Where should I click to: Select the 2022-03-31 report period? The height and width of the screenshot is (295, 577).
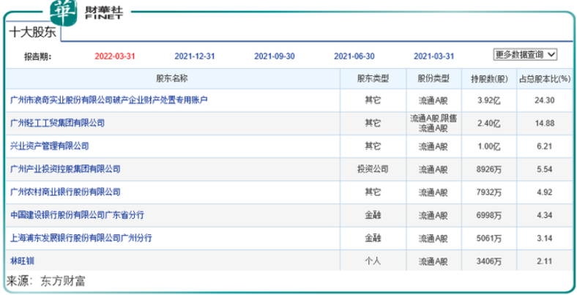tap(116, 56)
